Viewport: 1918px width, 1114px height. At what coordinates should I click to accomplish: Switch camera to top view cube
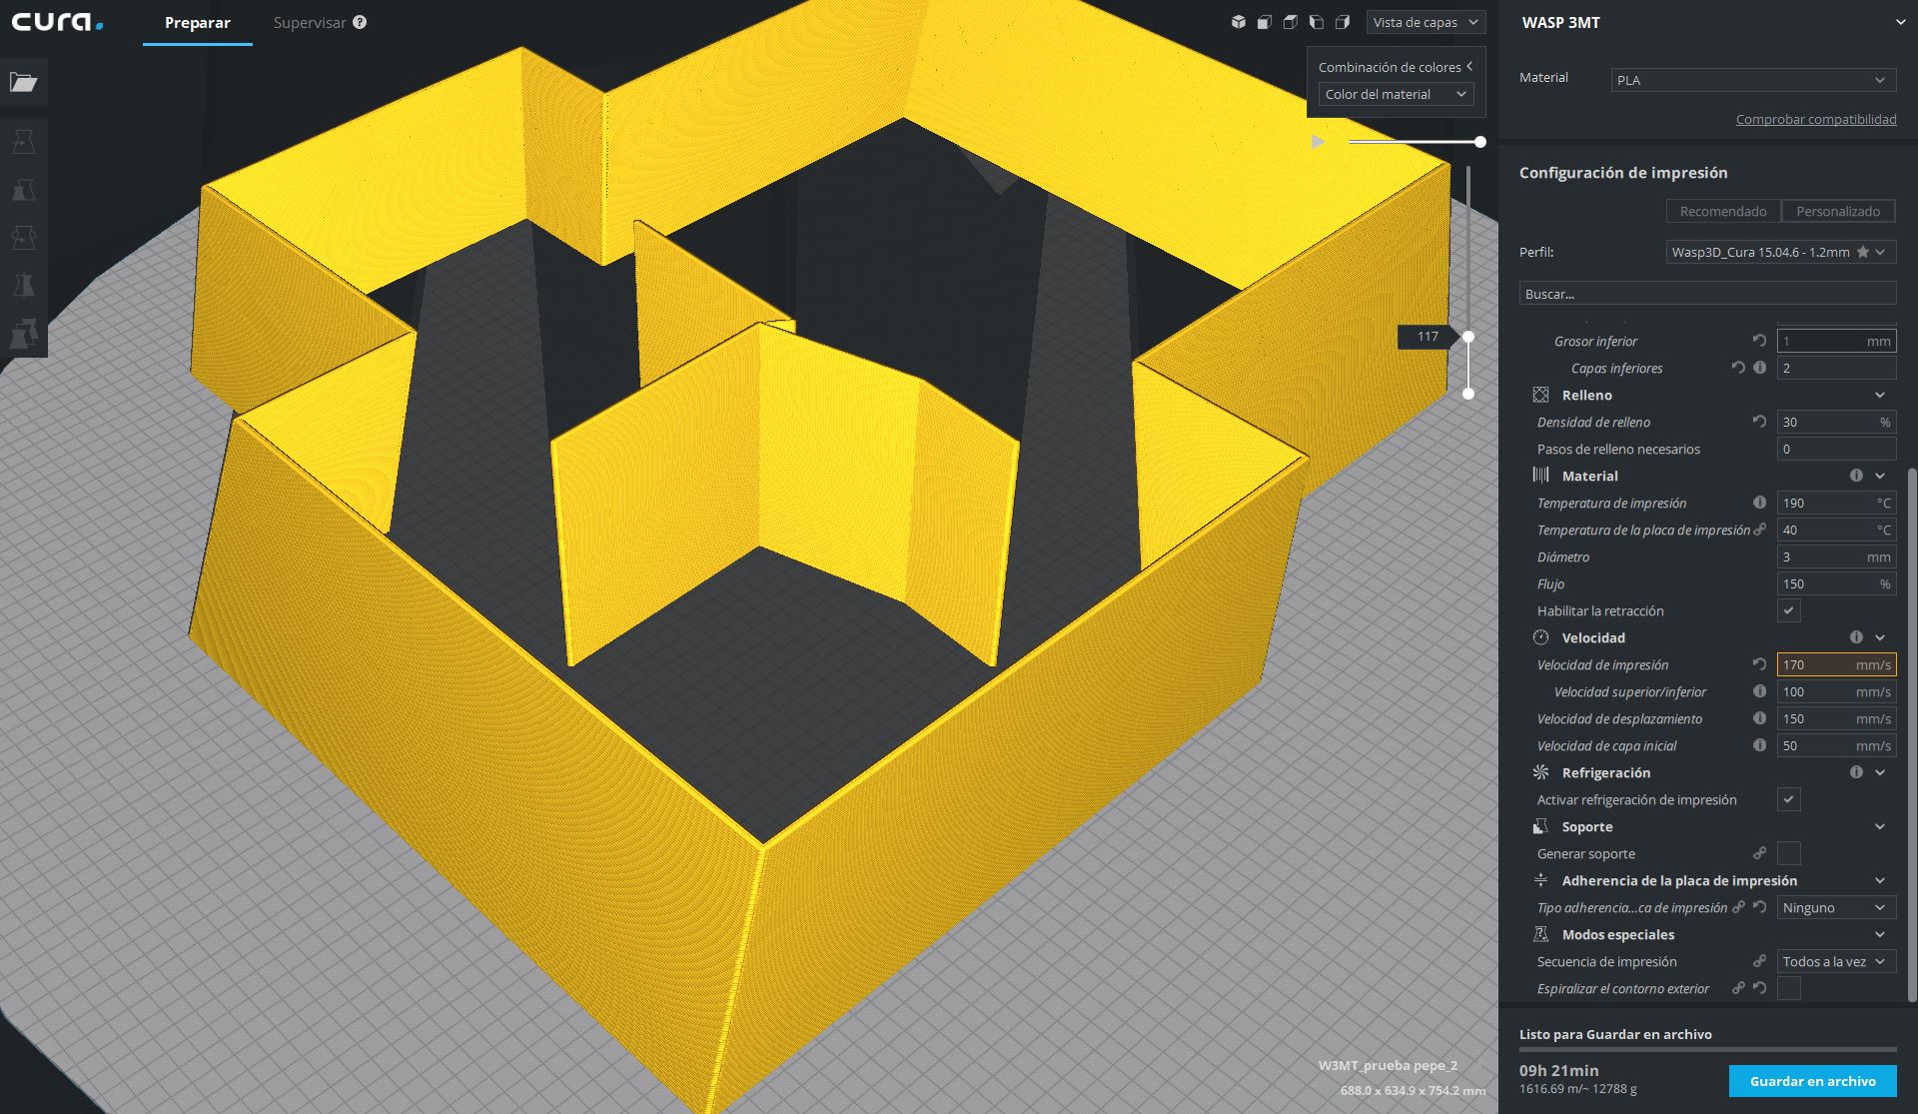1291,22
